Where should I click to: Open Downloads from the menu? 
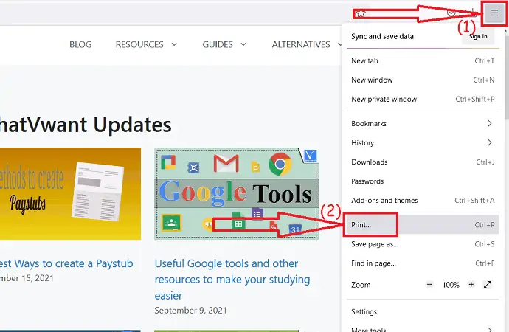423,162
